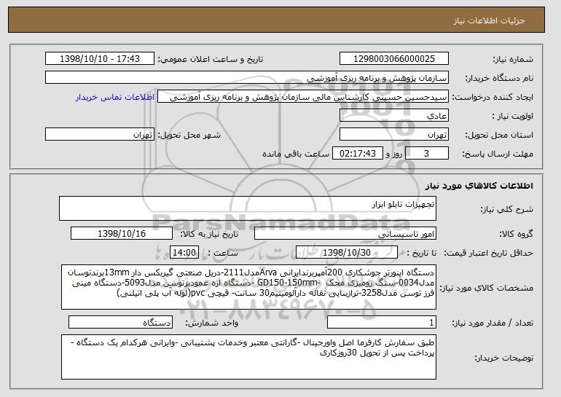Click the تعداد / مقدار مورد نیاز label
This screenshot has height=397, width=561.
click(493, 323)
